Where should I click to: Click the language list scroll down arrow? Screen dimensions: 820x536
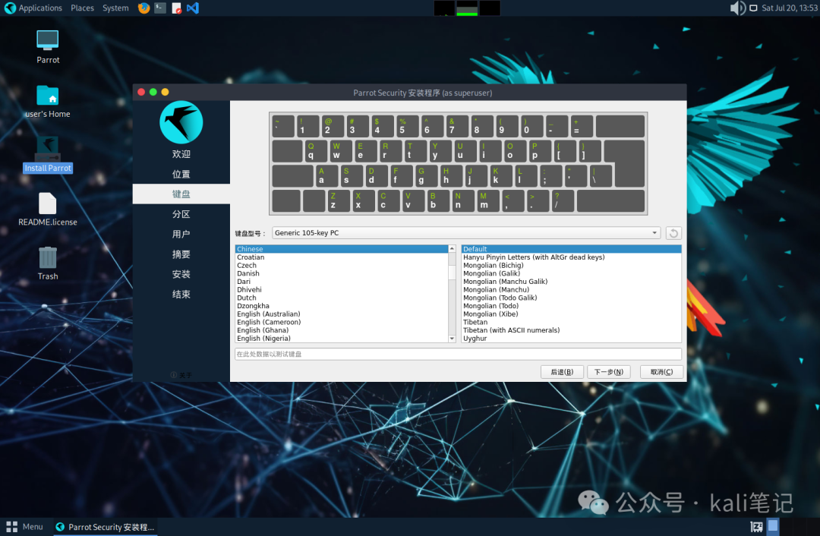[x=452, y=339]
